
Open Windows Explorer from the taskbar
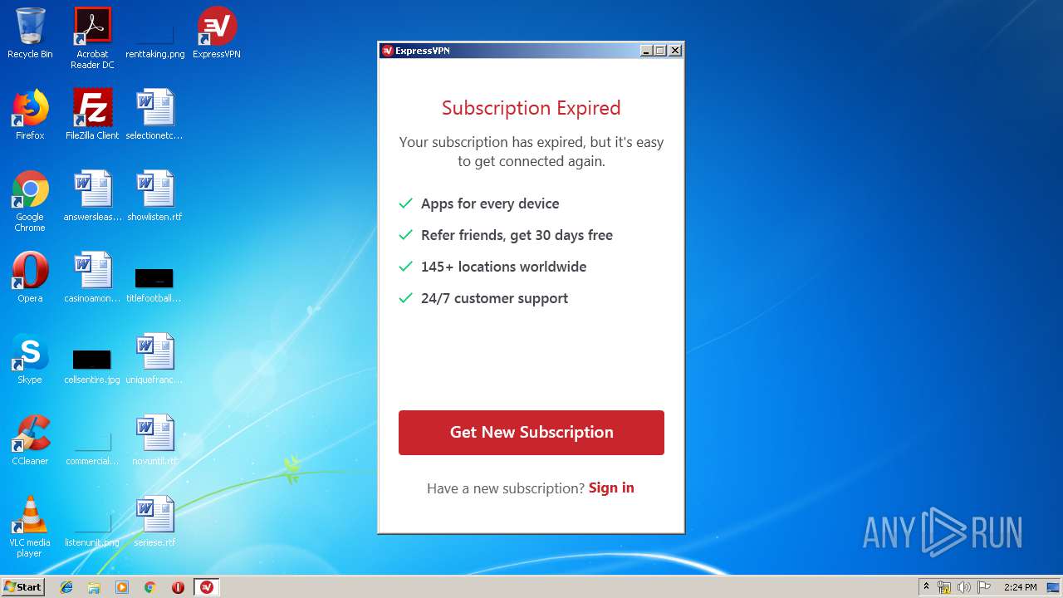[x=94, y=587]
